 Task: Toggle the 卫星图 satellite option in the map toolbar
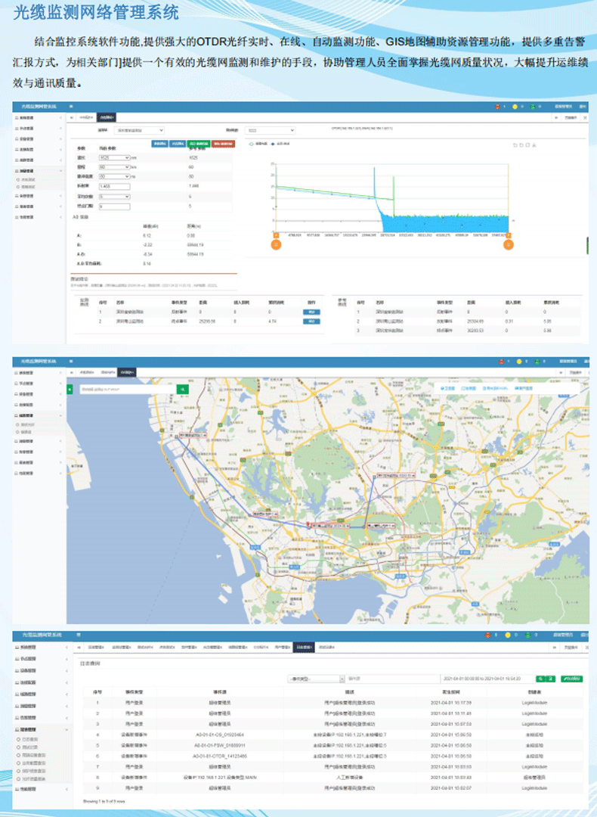[x=447, y=389]
